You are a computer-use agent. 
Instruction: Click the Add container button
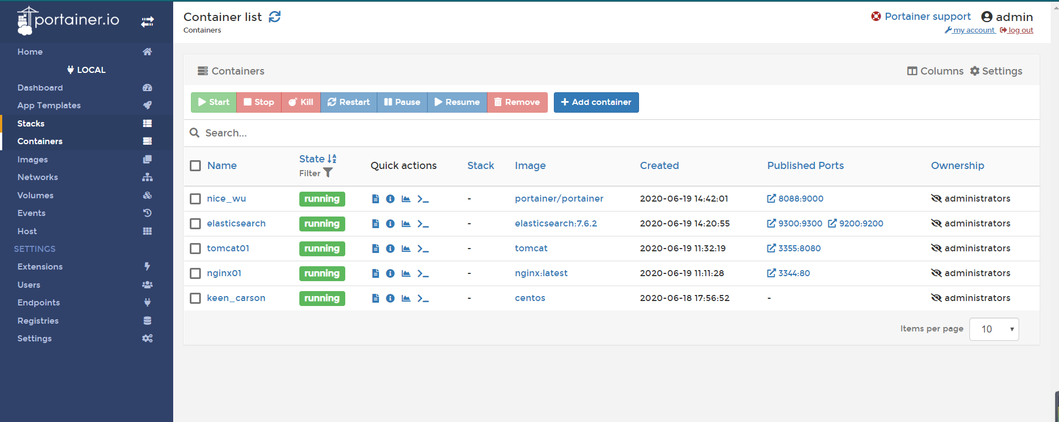click(x=596, y=102)
